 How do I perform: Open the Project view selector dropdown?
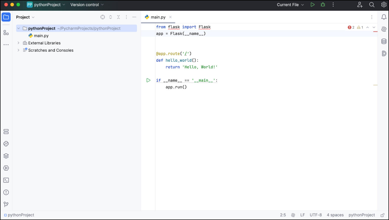25,17
